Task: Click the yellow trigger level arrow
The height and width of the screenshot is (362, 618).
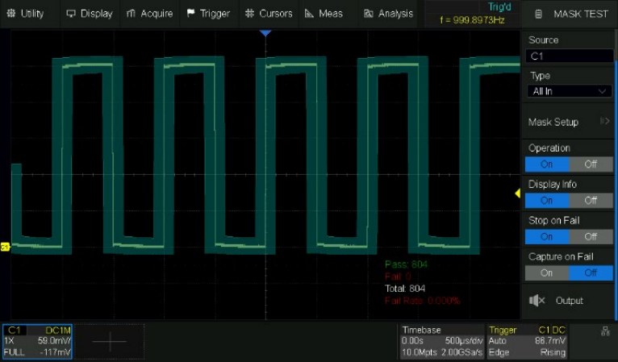Action: [x=517, y=193]
